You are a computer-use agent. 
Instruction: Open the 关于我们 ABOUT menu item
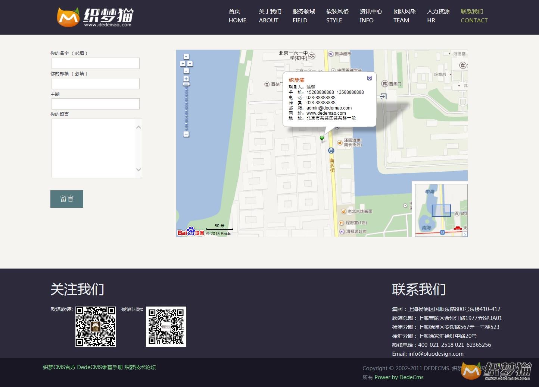tap(269, 16)
